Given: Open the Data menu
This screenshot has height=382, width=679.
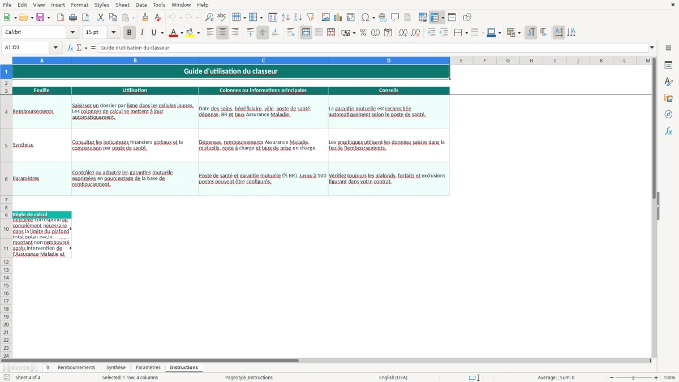Looking at the screenshot, I should (x=141, y=5).
